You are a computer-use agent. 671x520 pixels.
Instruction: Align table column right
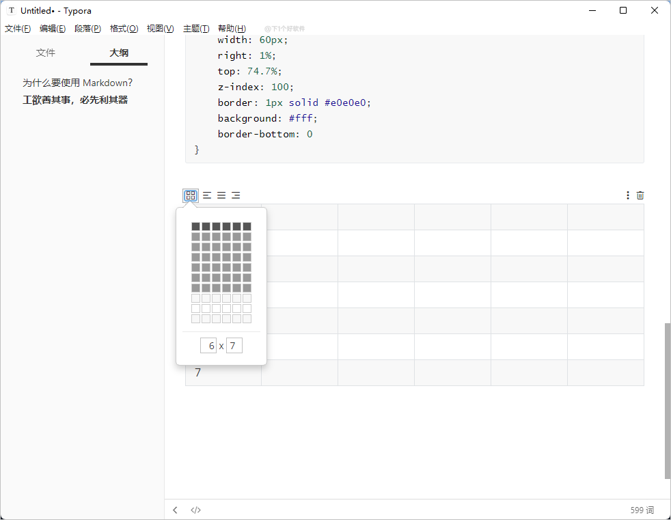point(236,195)
